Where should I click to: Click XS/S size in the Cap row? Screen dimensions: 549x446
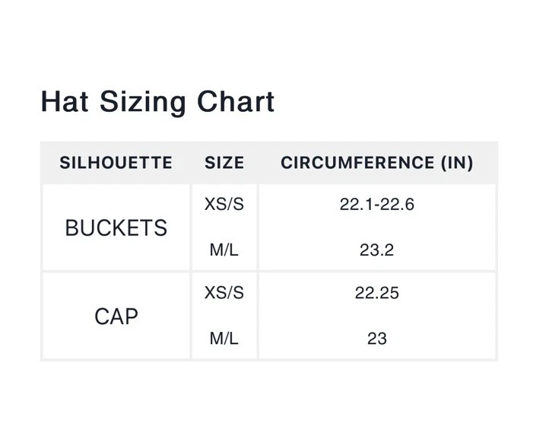coord(224,293)
